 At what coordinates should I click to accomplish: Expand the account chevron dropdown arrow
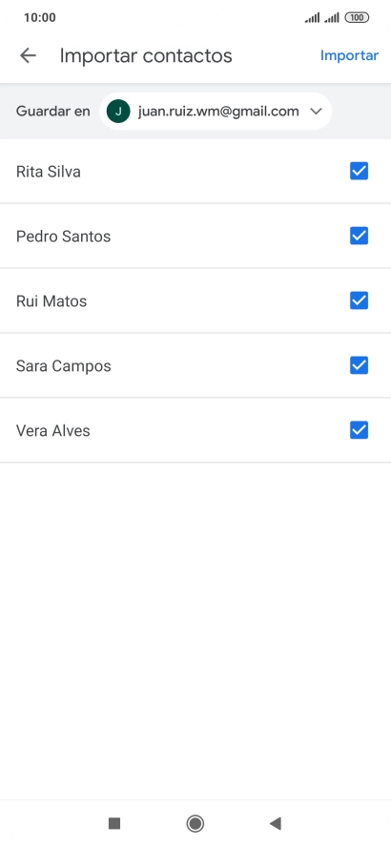tap(317, 112)
